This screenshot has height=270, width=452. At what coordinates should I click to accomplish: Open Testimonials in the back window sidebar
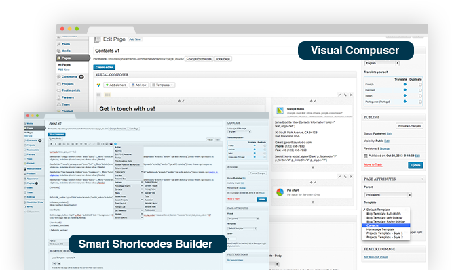(71, 91)
